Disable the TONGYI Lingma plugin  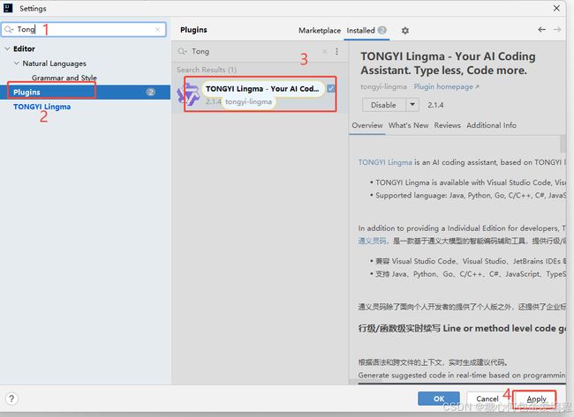[383, 105]
